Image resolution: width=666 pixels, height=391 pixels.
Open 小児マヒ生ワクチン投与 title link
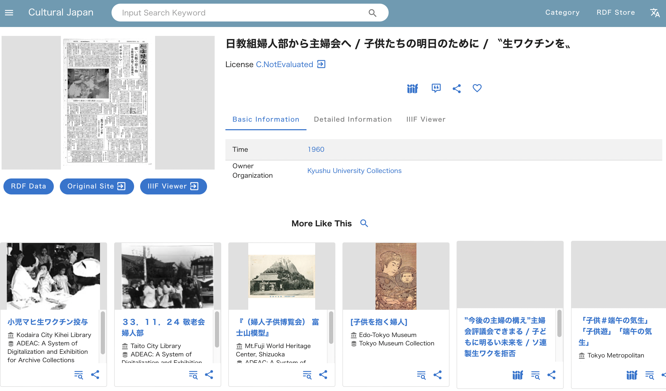(x=47, y=322)
